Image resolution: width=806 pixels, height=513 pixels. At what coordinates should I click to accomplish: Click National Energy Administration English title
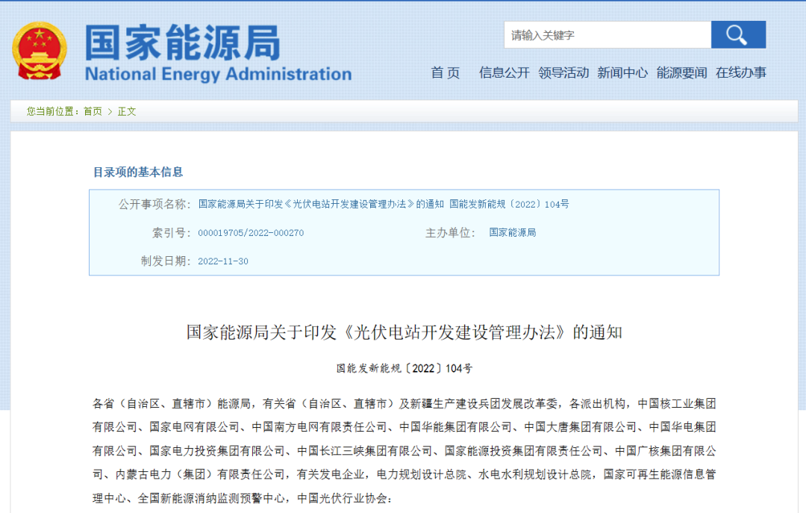point(218,74)
